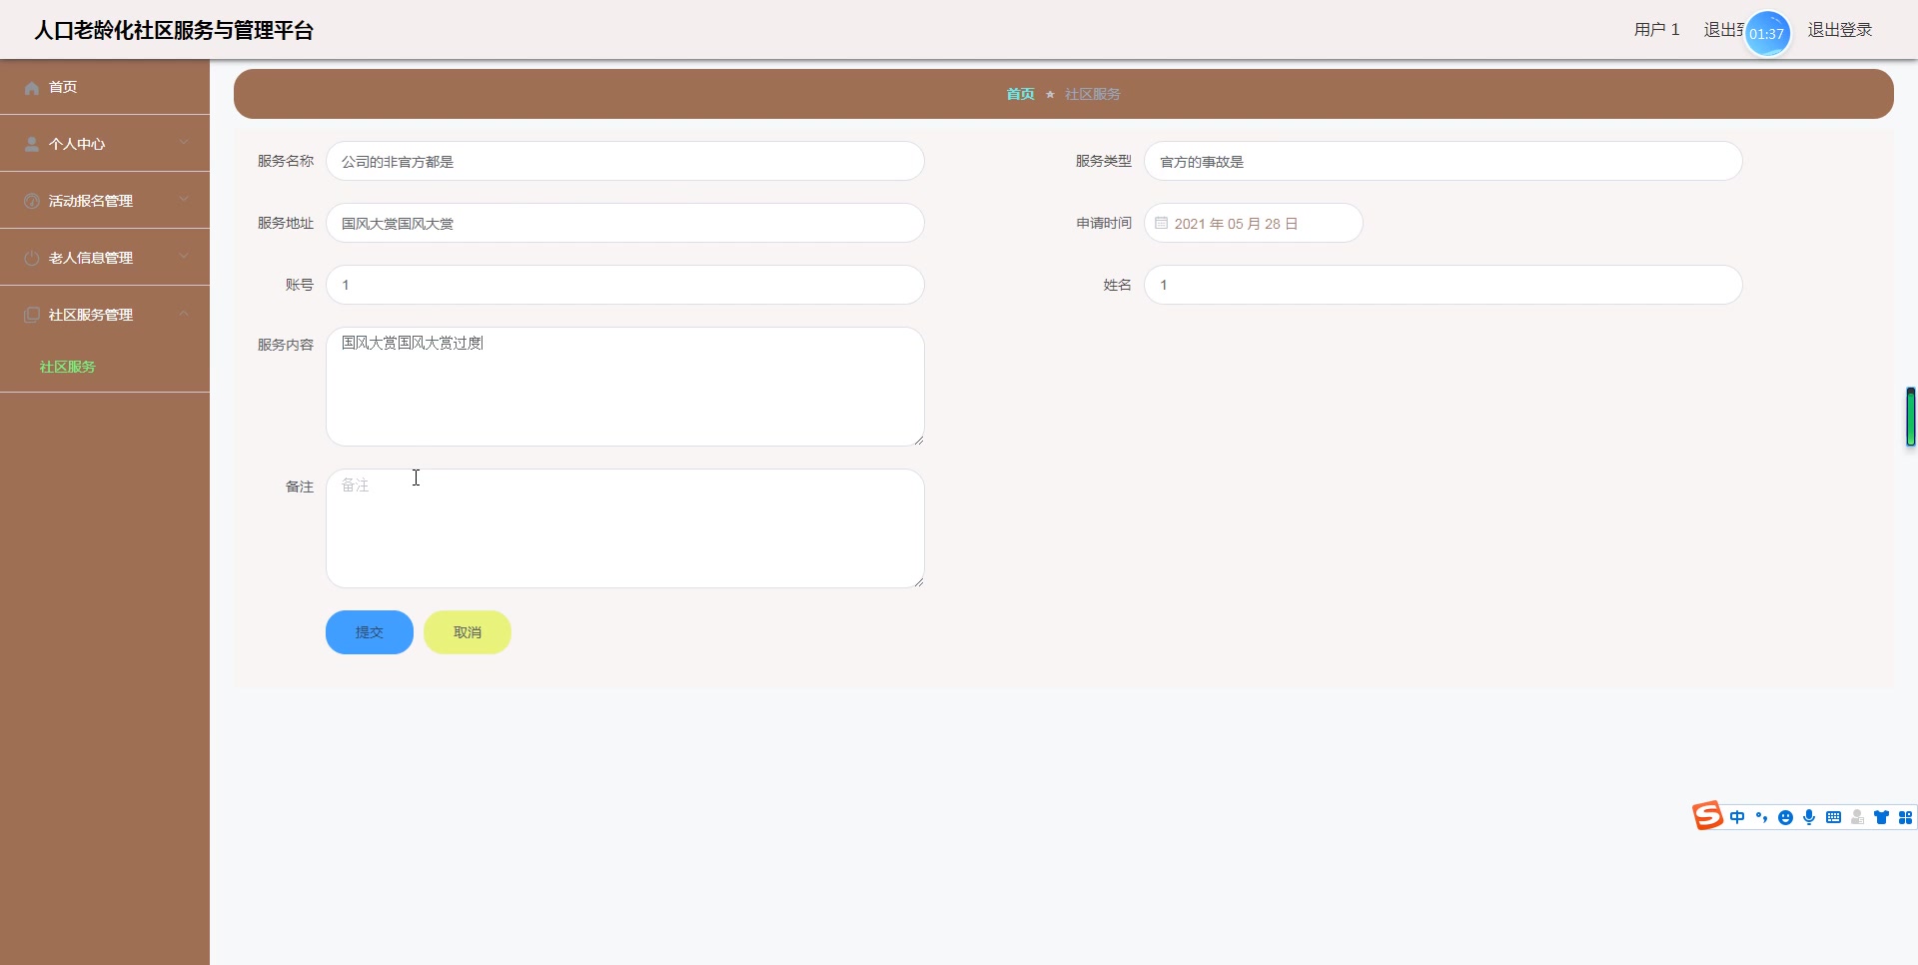Toggle Chinese/English input mode
1918x965 pixels.
click(1737, 817)
